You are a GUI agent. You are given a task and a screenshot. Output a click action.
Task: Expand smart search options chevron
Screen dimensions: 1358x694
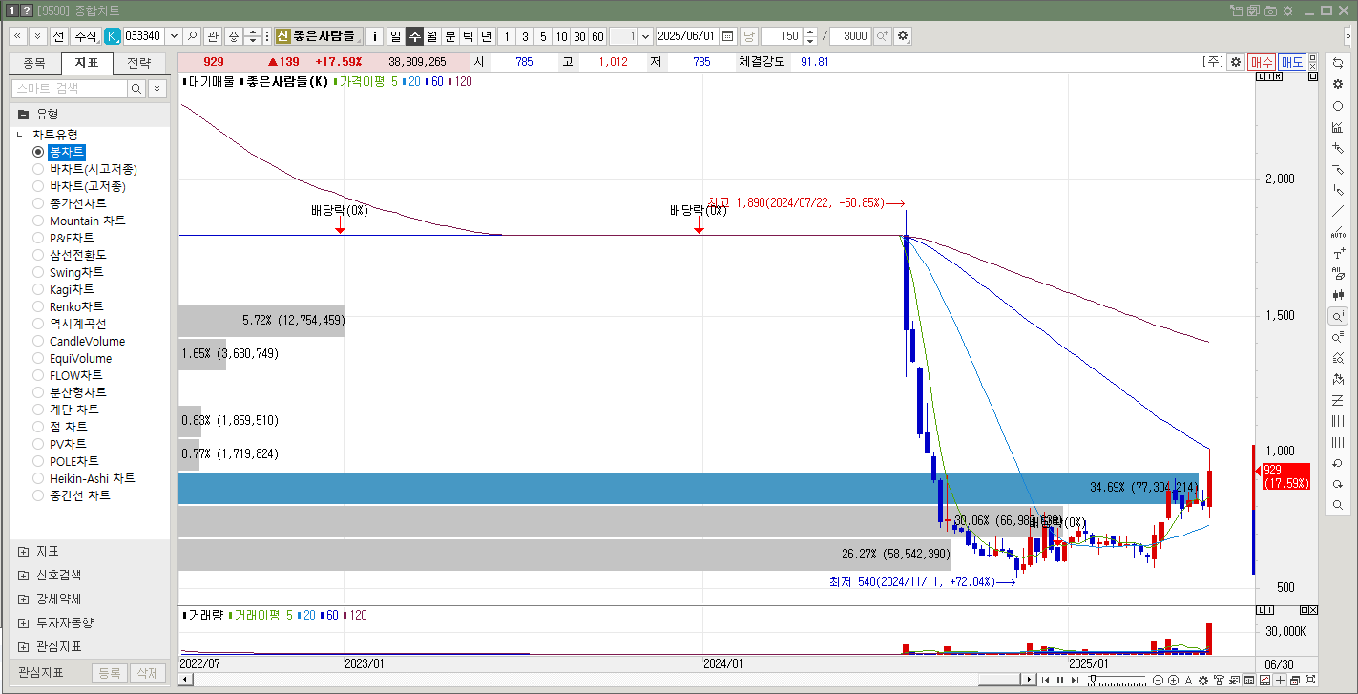[x=157, y=88]
